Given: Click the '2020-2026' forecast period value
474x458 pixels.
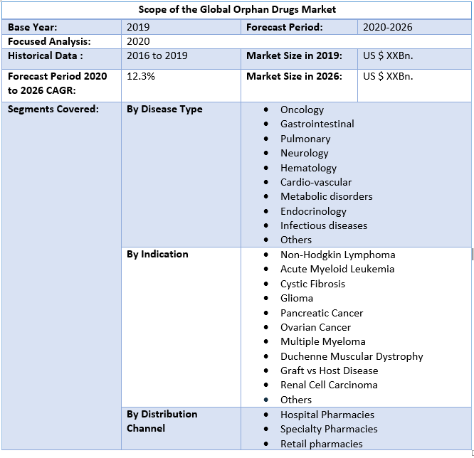Looking at the screenshot, I should pos(387,27).
